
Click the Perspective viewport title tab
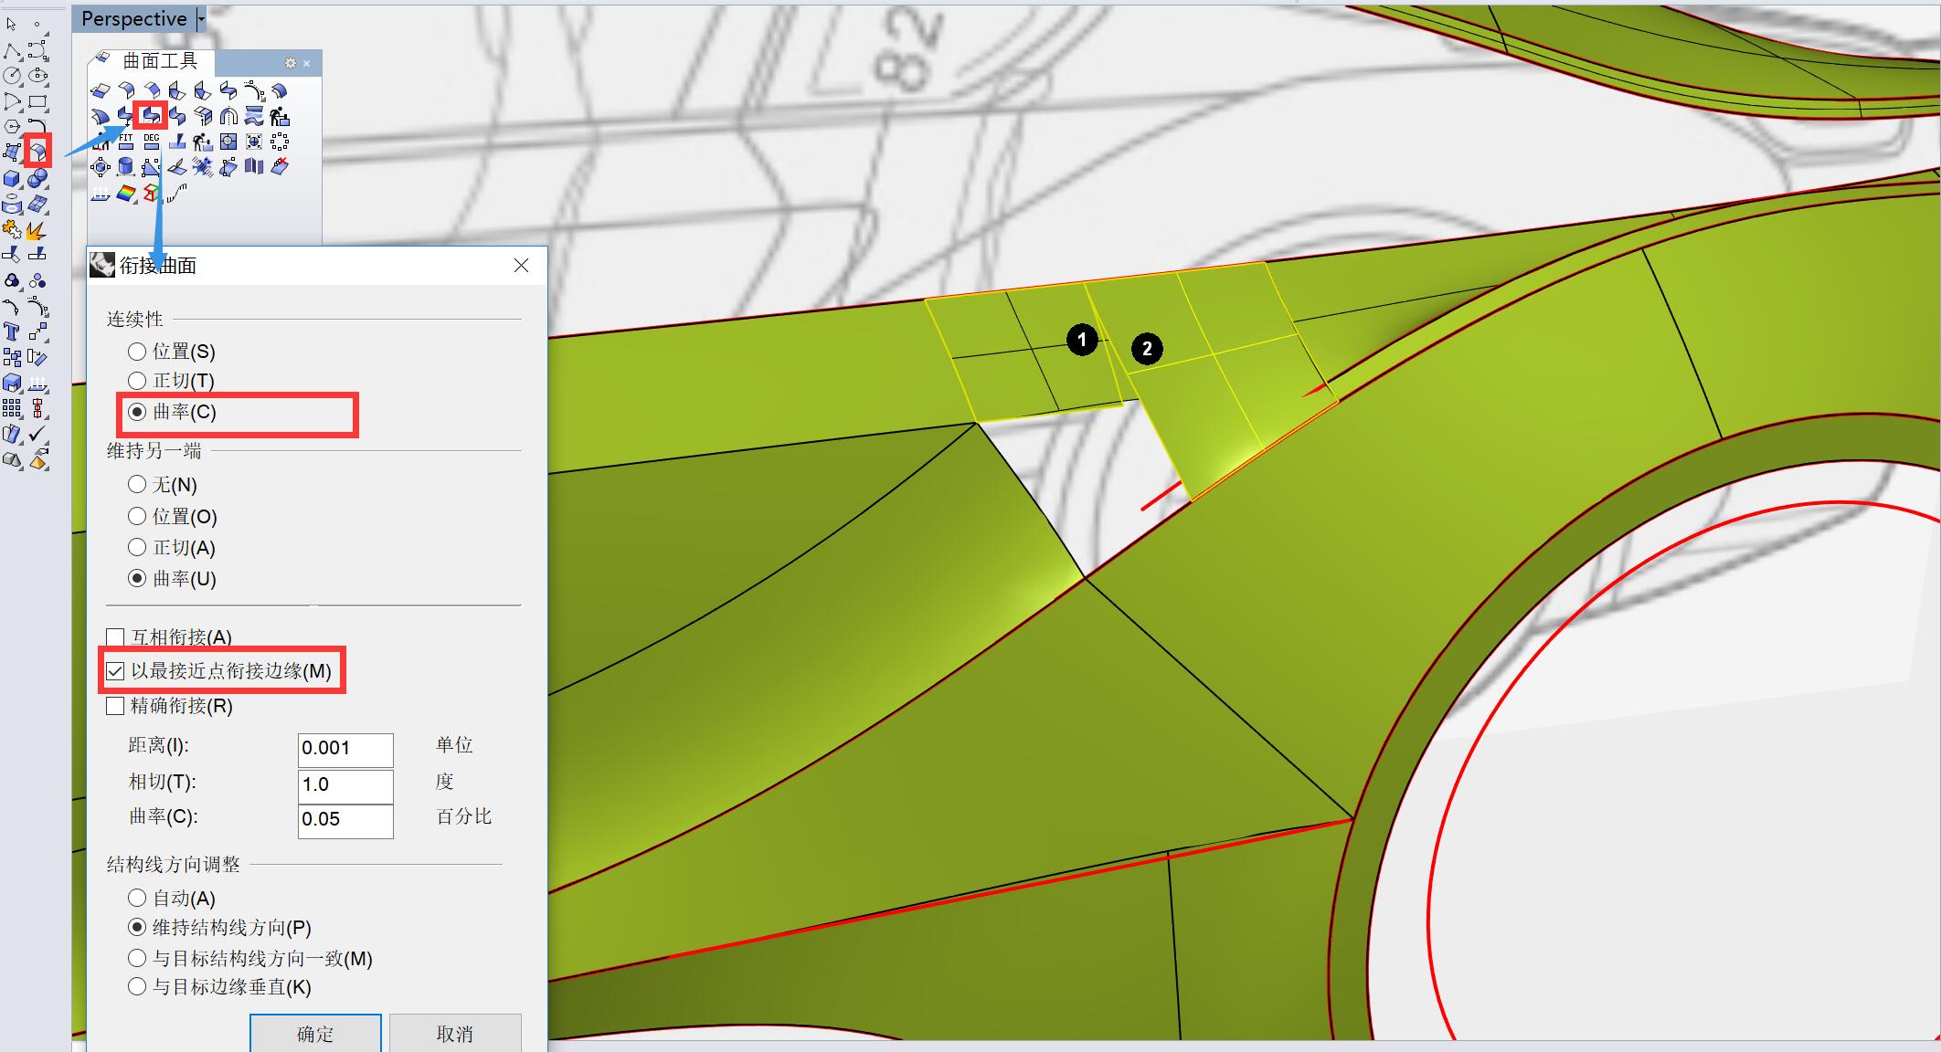(x=133, y=18)
